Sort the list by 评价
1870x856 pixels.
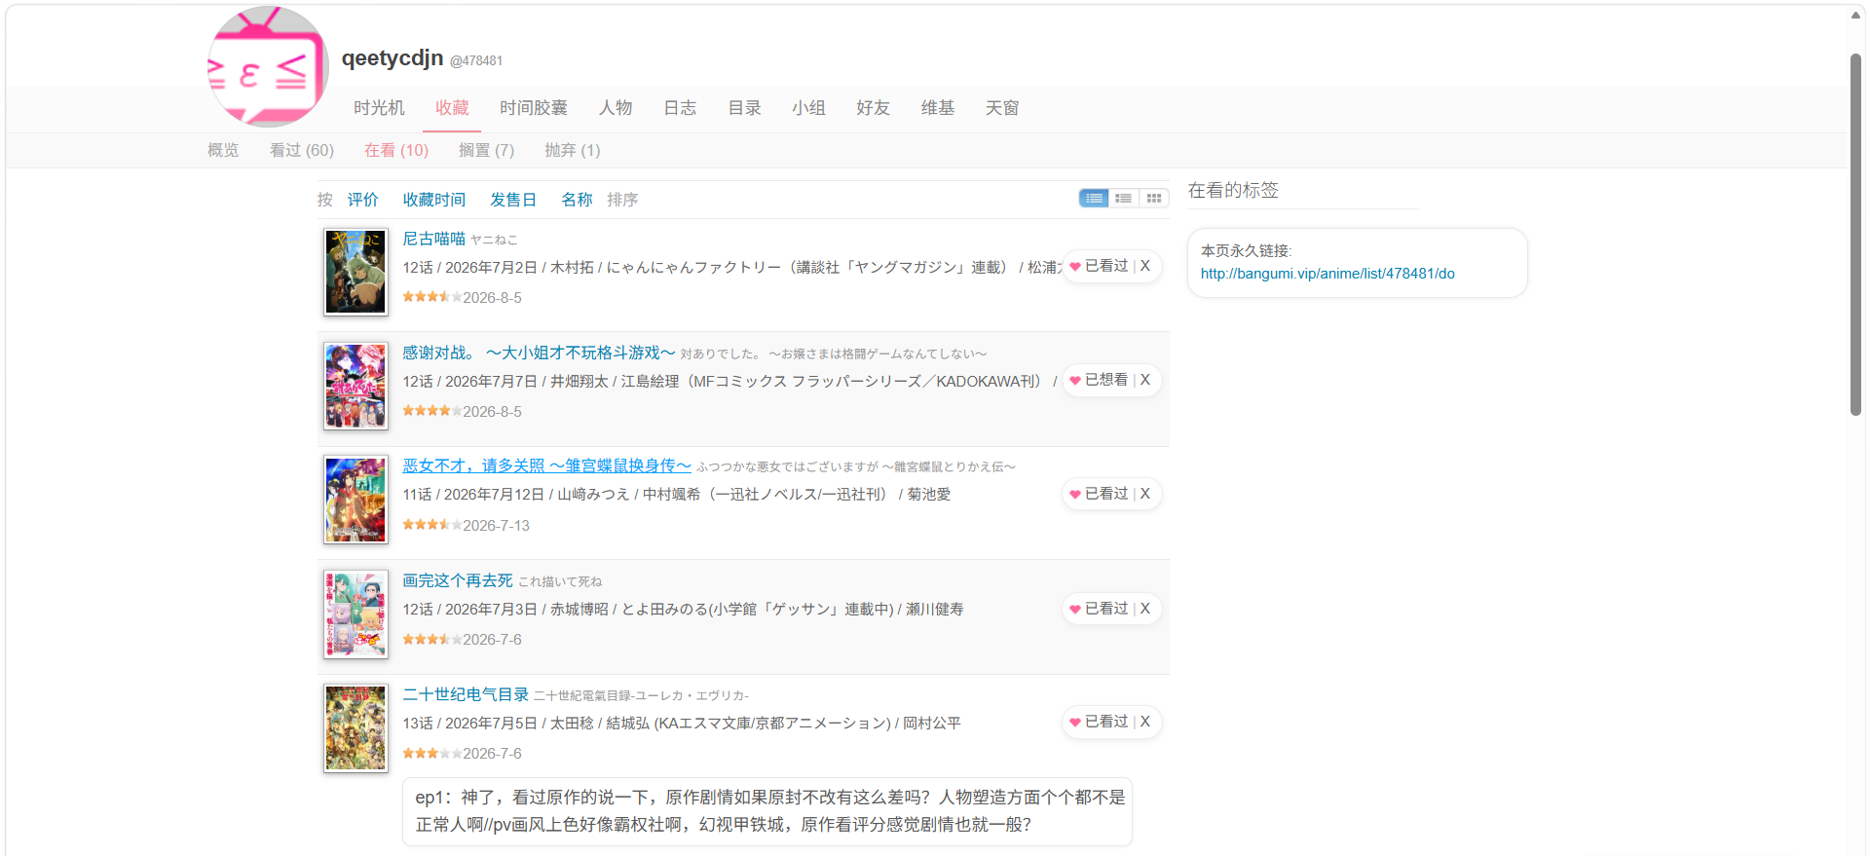point(363,200)
